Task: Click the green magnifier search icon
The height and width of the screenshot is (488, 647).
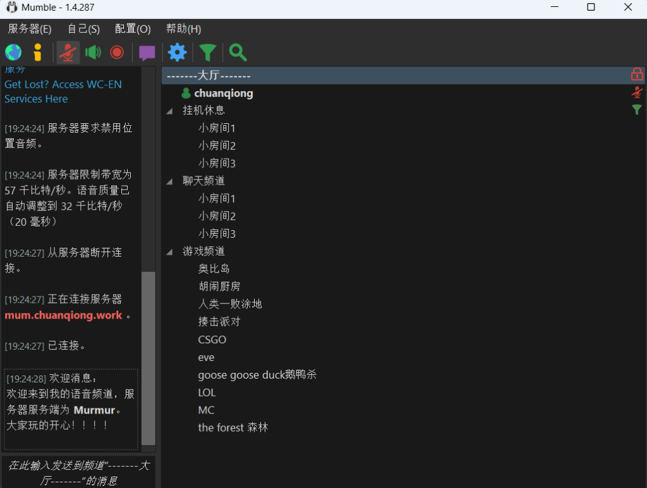Action: click(238, 52)
